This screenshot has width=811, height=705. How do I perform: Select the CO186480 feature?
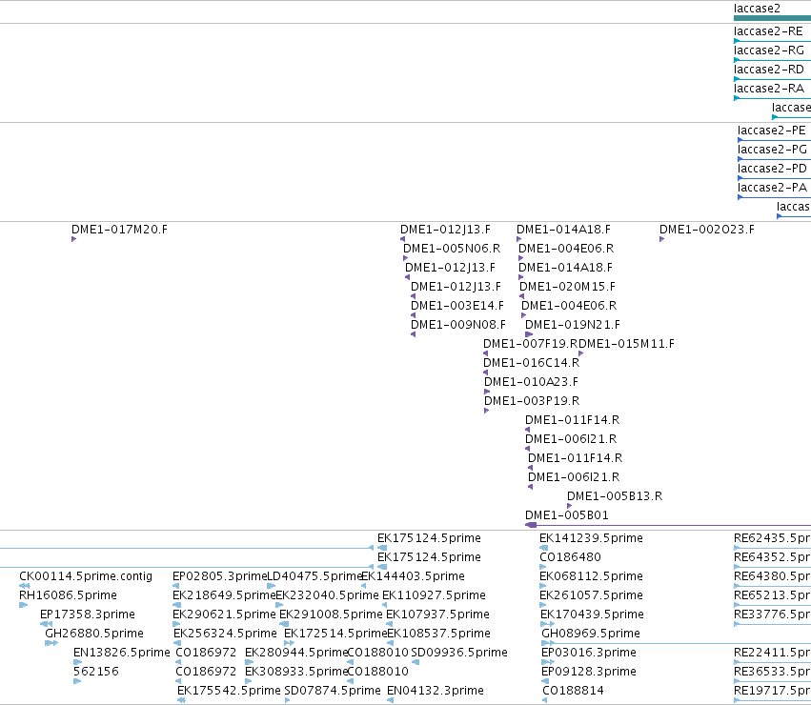(x=570, y=557)
